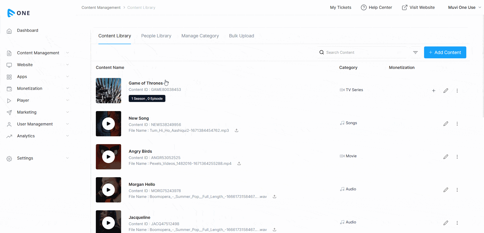Open more options for Morgan Hello

coord(457,190)
